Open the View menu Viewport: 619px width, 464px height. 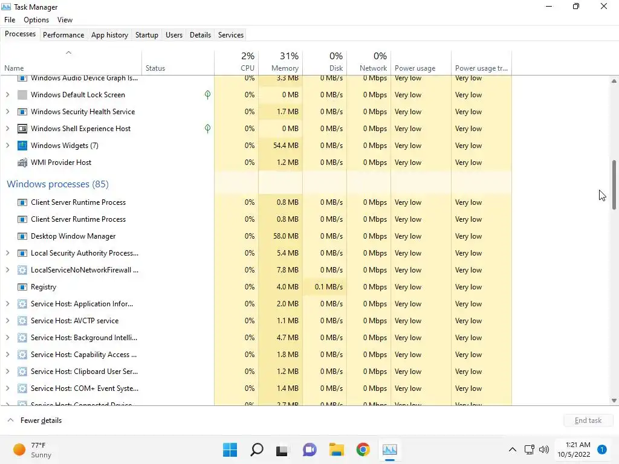point(65,20)
